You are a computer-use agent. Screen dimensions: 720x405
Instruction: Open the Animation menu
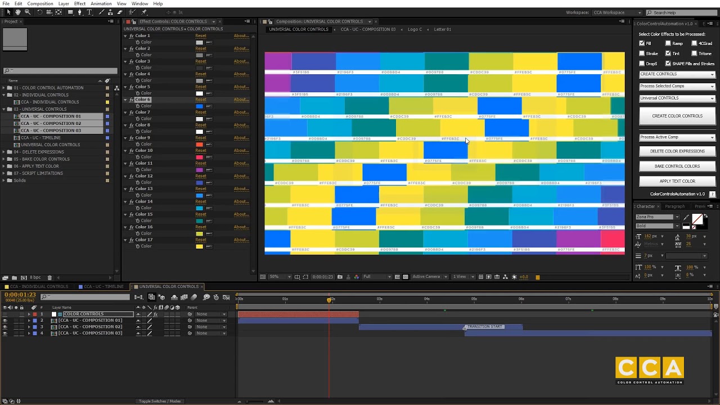tap(101, 3)
